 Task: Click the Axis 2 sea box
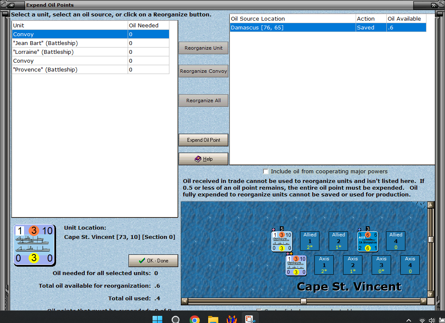352,265
